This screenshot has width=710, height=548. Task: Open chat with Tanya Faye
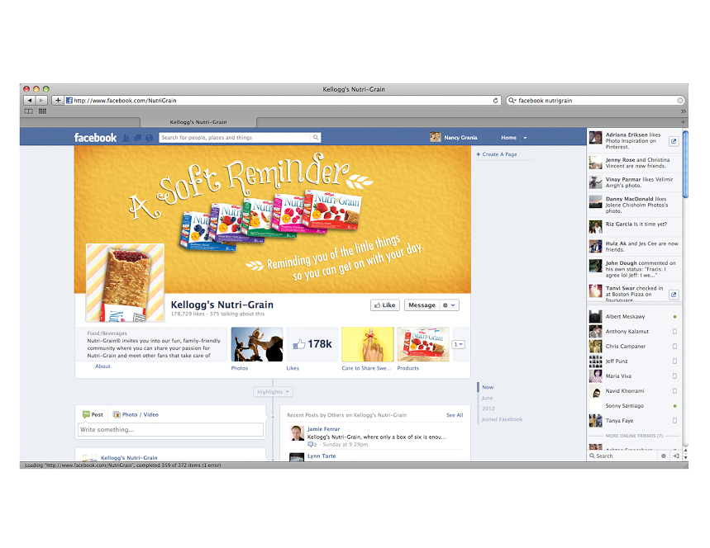pos(633,421)
